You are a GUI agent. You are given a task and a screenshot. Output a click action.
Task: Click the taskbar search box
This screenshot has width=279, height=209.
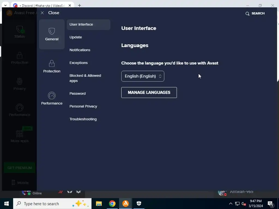(x=52, y=204)
